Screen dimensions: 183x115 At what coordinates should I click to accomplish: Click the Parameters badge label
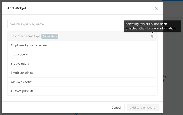pos(50,36)
